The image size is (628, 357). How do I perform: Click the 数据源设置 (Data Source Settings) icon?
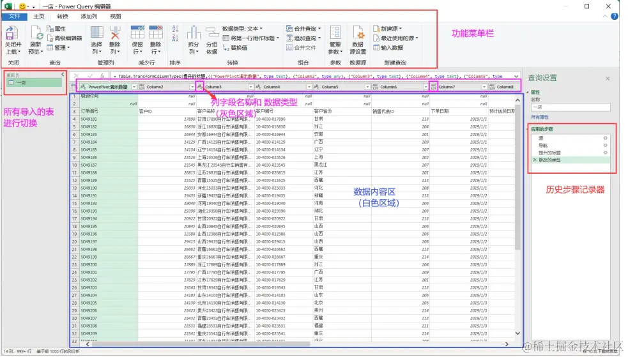[358, 33]
